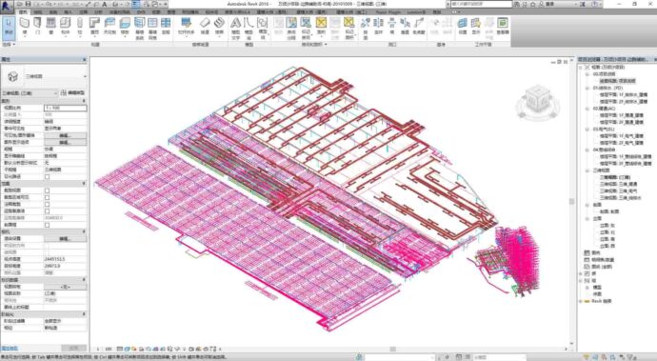Screen dimensions: 657x361
Task: Open the Lumion ribbon tab
Action: (x=416, y=12)
